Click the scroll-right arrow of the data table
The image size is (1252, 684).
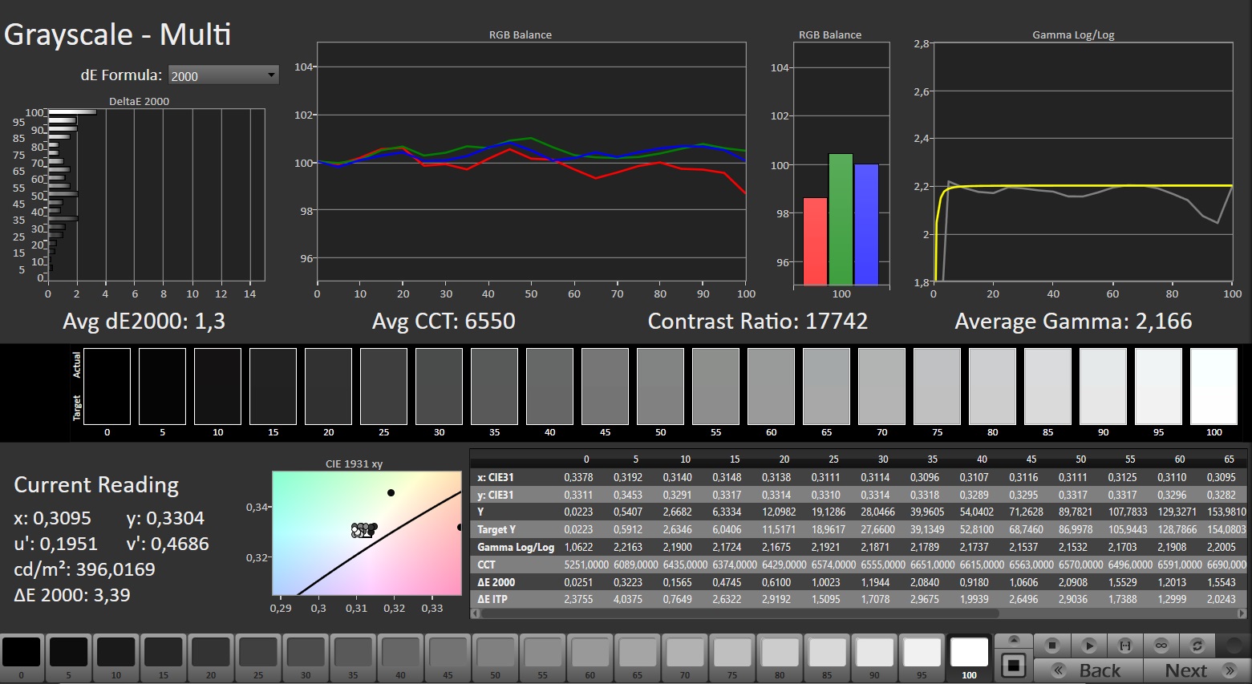[1242, 613]
